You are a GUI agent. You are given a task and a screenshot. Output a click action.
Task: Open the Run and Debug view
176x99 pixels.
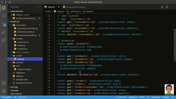coord(4,32)
